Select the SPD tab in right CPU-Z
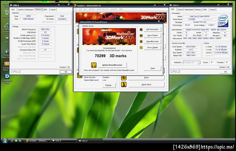 tap(205, 9)
